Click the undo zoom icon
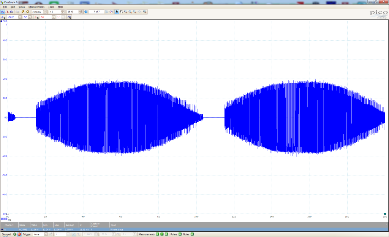Image resolution: width=389 pixels, height=237 pixels. [139, 12]
